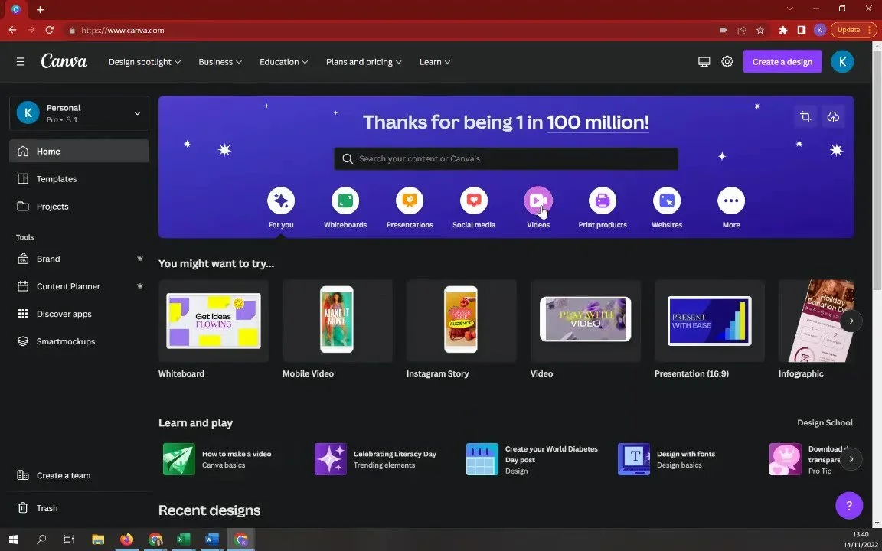882x551 pixels.
Task: Open the Mobile Video template thumbnail
Action: (x=338, y=321)
